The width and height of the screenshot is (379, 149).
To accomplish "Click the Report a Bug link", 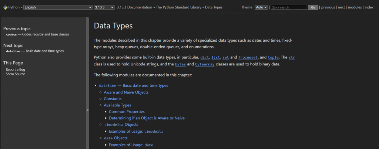I will coord(16,70).
